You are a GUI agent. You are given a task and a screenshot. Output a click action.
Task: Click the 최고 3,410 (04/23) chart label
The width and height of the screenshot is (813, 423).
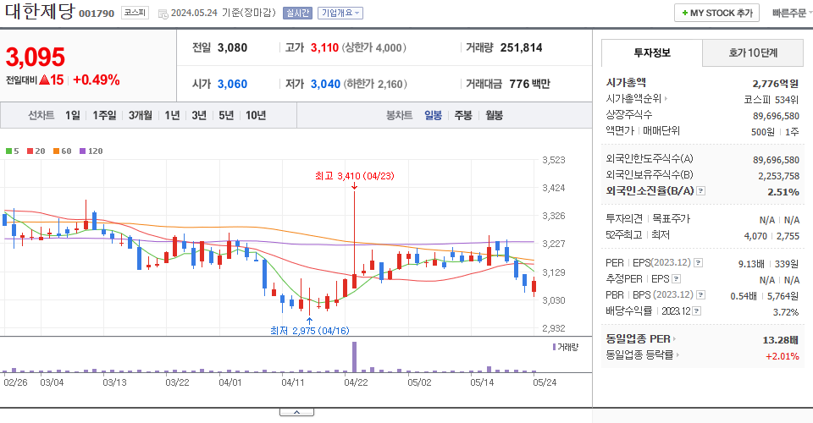click(355, 176)
